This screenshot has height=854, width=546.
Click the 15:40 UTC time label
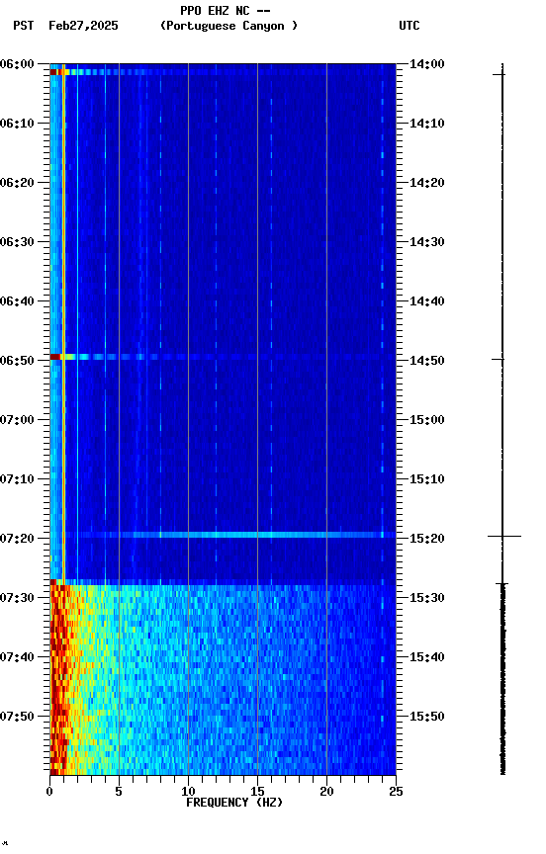427,657
